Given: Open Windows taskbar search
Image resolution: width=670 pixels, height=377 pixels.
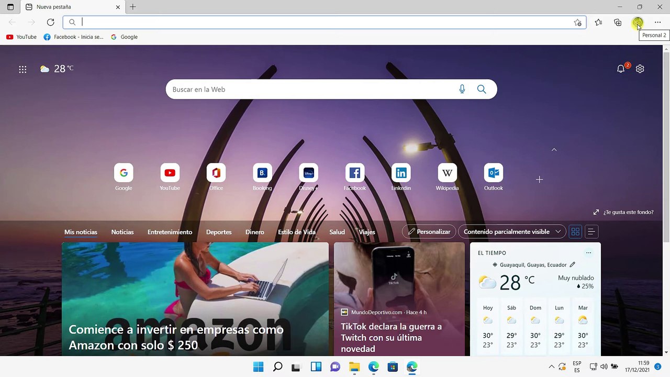Looking at the screenshot, I should [x=278, y=367].
